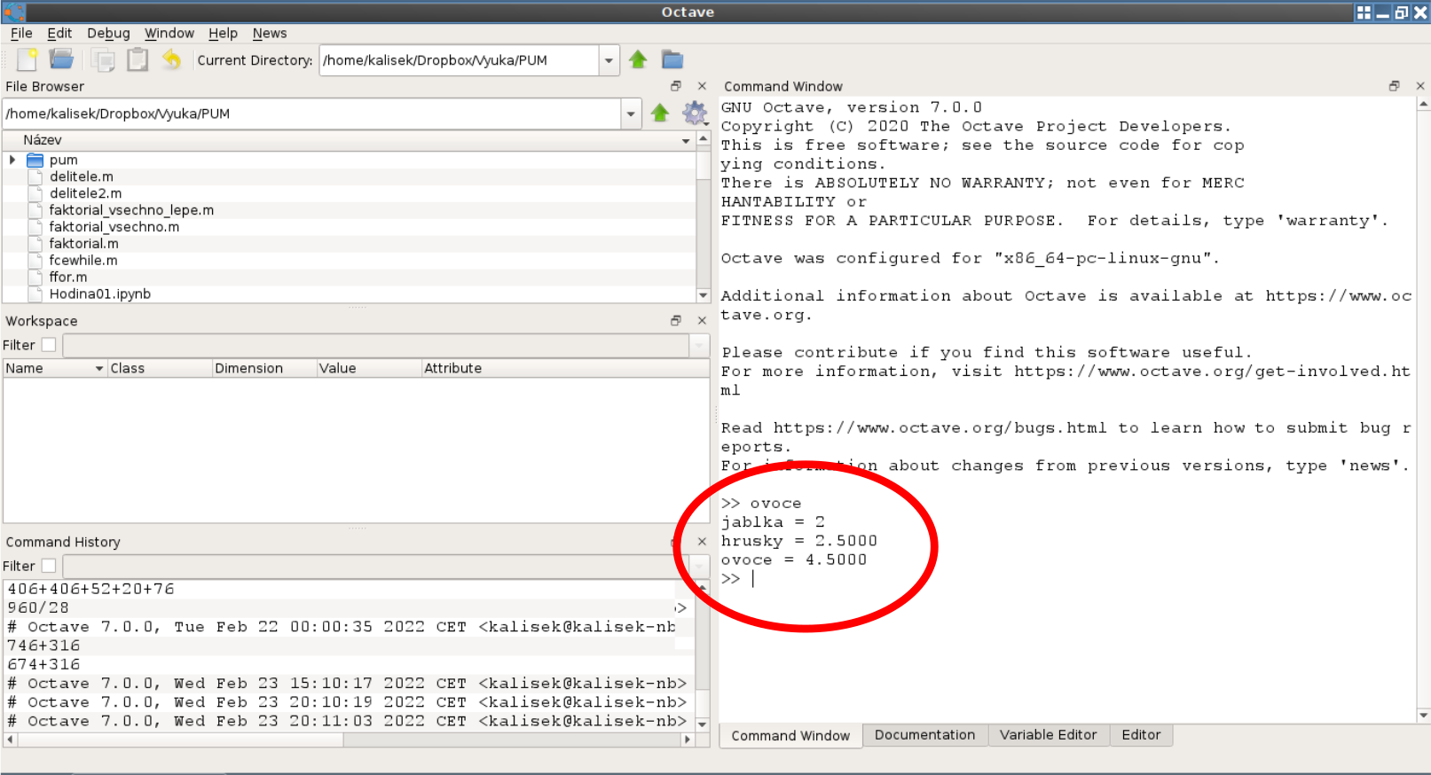Open the Current Directory dropdown list
Screen dimensions: 1431x775
pyautogui.click(x=609, y=60)
